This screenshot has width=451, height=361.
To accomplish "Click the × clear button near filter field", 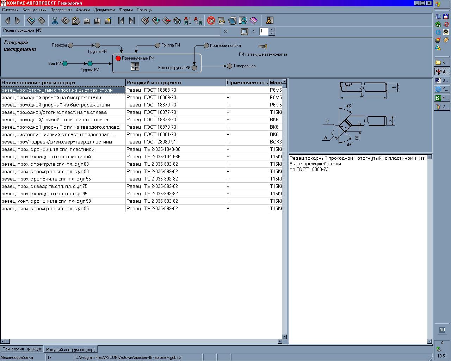I will [x=226, y=32].
